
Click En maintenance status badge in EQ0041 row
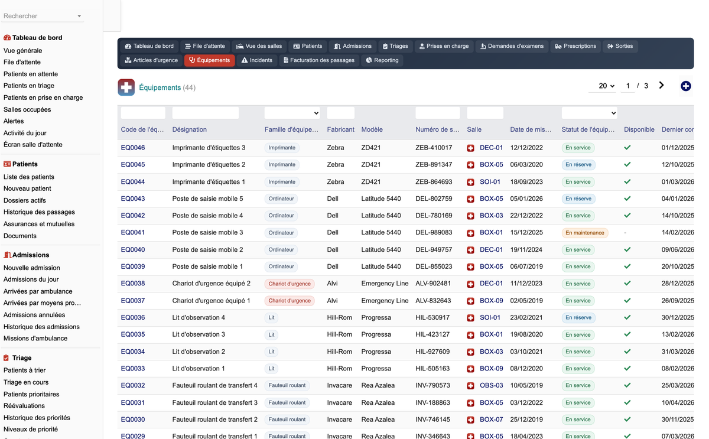point(585,233)
